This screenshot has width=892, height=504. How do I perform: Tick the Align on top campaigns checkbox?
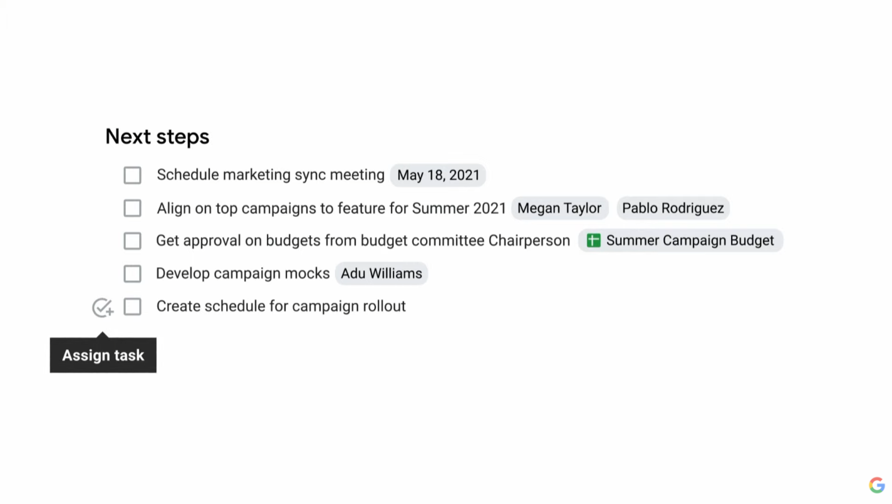point(132,208)
